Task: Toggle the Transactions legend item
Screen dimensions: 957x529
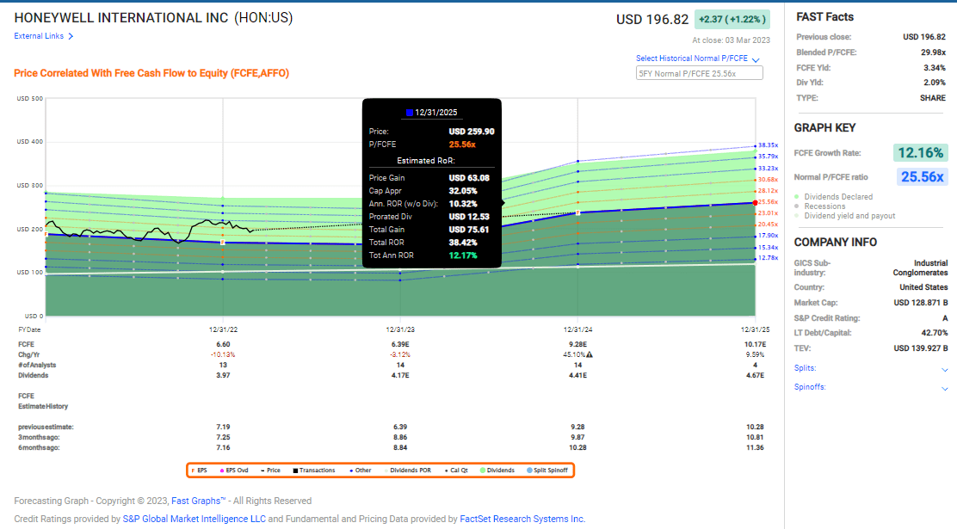Action: click(x=314, y=471)
